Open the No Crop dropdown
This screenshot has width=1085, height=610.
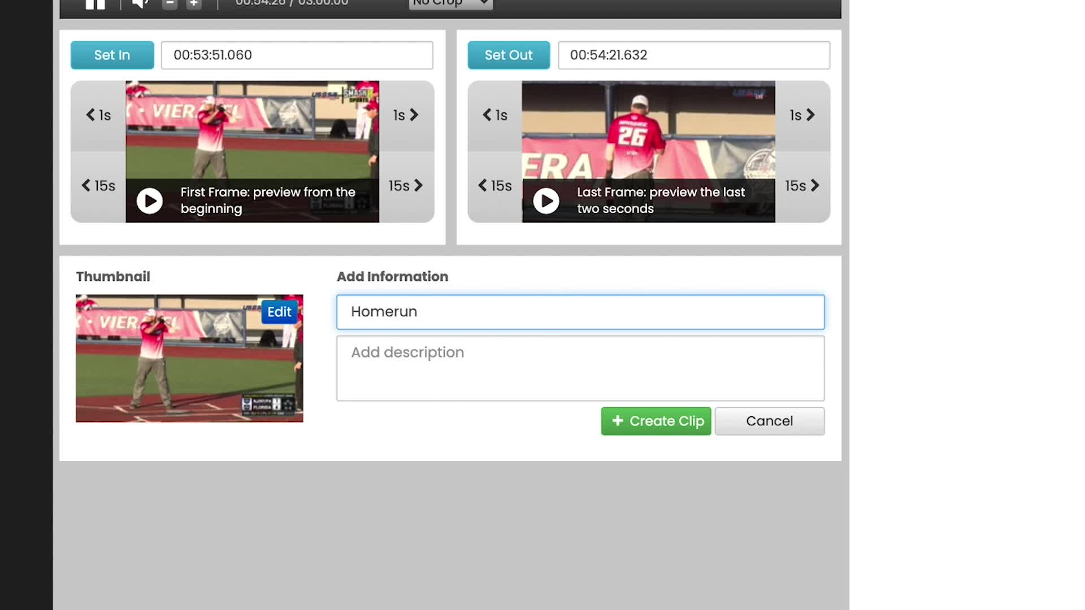450,3
